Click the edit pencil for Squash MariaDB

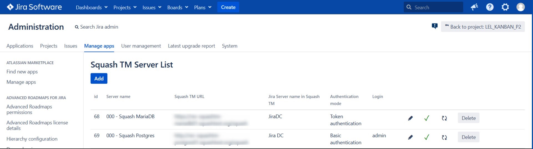point(410,118)
